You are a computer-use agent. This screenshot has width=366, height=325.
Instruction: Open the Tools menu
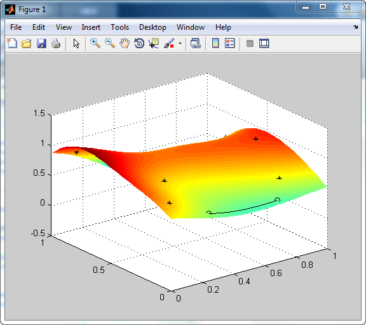[x=119, y=27]
